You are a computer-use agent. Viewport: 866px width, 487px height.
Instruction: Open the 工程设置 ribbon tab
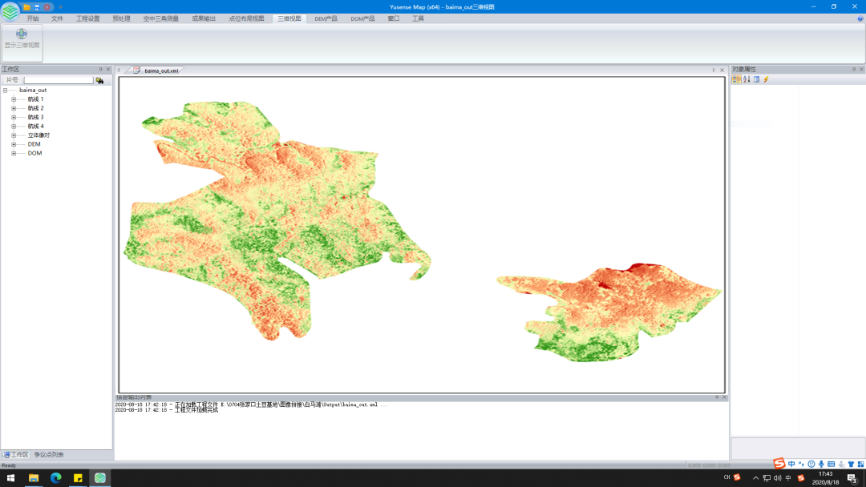point(88,18)
